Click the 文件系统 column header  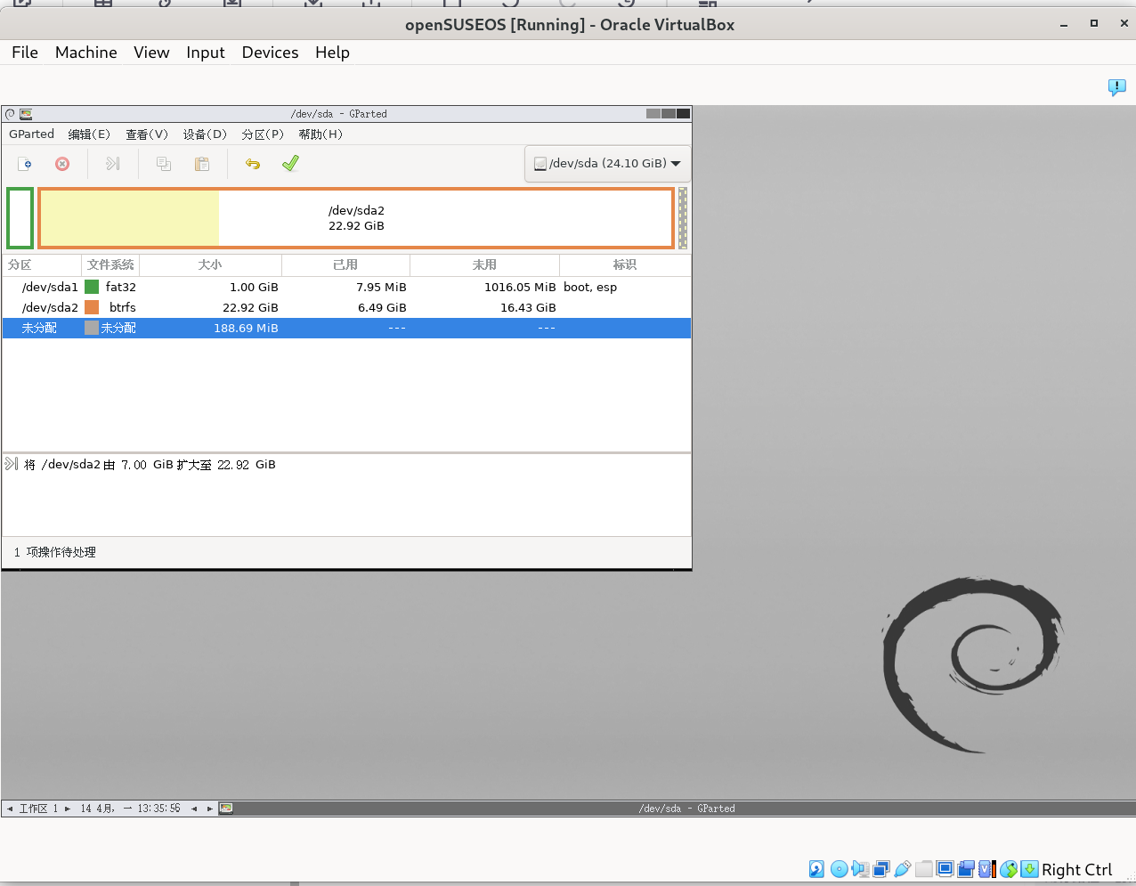(x=110, y=264)
